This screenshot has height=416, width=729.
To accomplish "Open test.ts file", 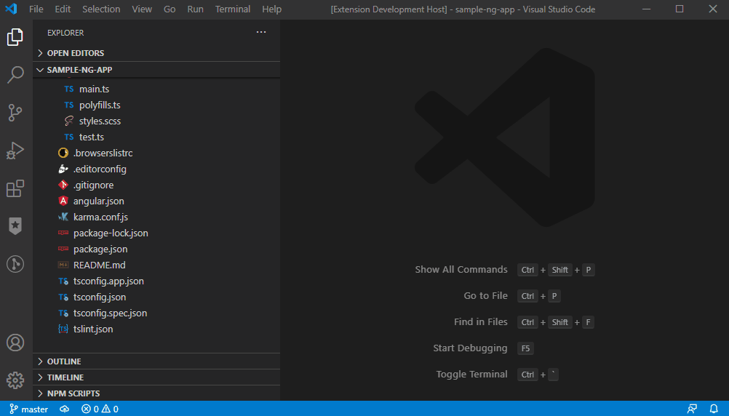I will click(x=156, y=137).
